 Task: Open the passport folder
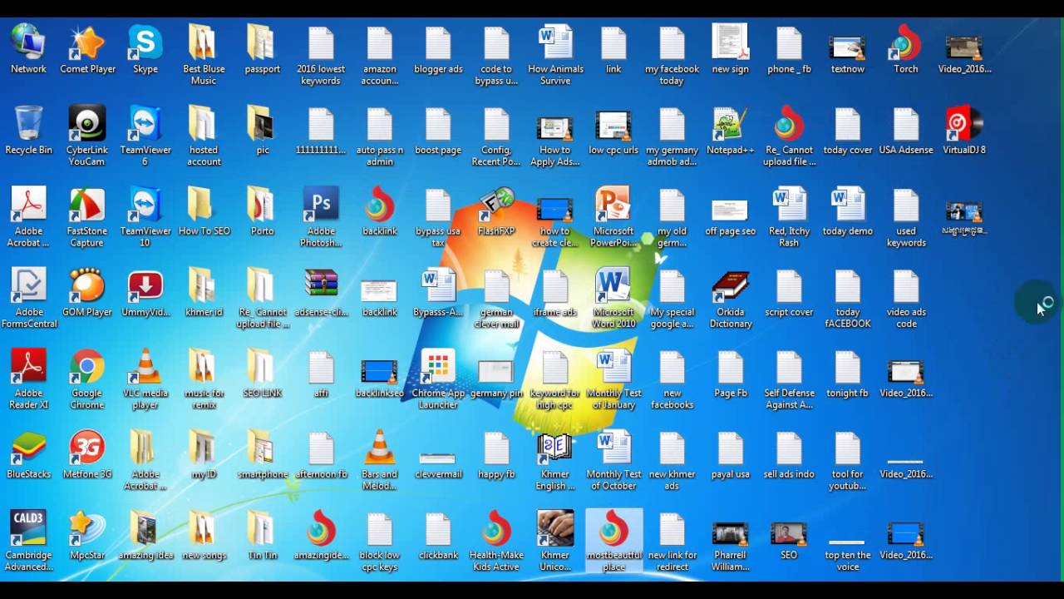(x=263, y=50)
